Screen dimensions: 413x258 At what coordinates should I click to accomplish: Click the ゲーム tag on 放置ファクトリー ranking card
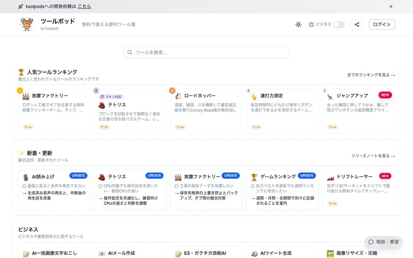pyautogui.click(x=28, y=127)
